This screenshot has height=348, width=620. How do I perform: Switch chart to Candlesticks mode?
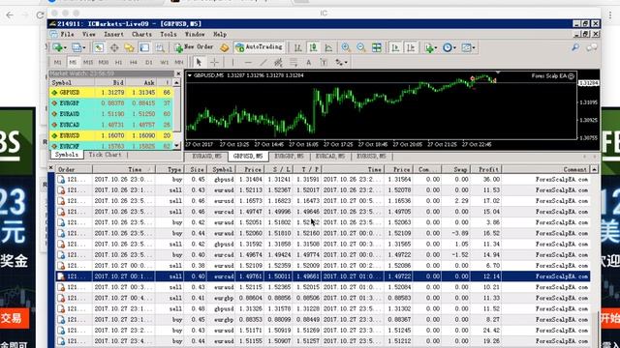(313, 47)
